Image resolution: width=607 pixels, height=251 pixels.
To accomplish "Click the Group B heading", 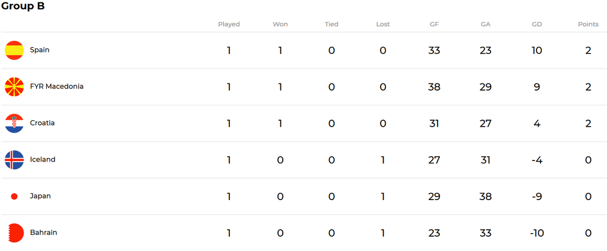I will click(x=23, y=7).
